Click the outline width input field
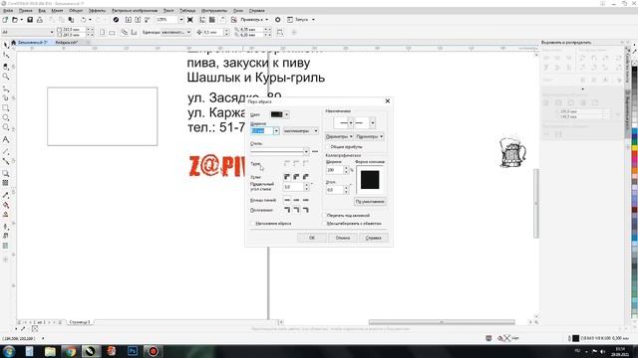The height and width of the screenshot is (358, 638). click(262, 130)
